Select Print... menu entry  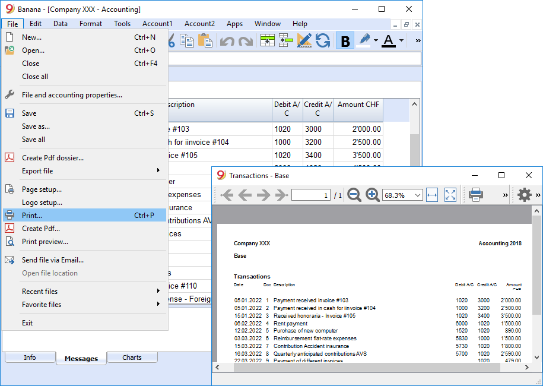click(x=85, y=216)
